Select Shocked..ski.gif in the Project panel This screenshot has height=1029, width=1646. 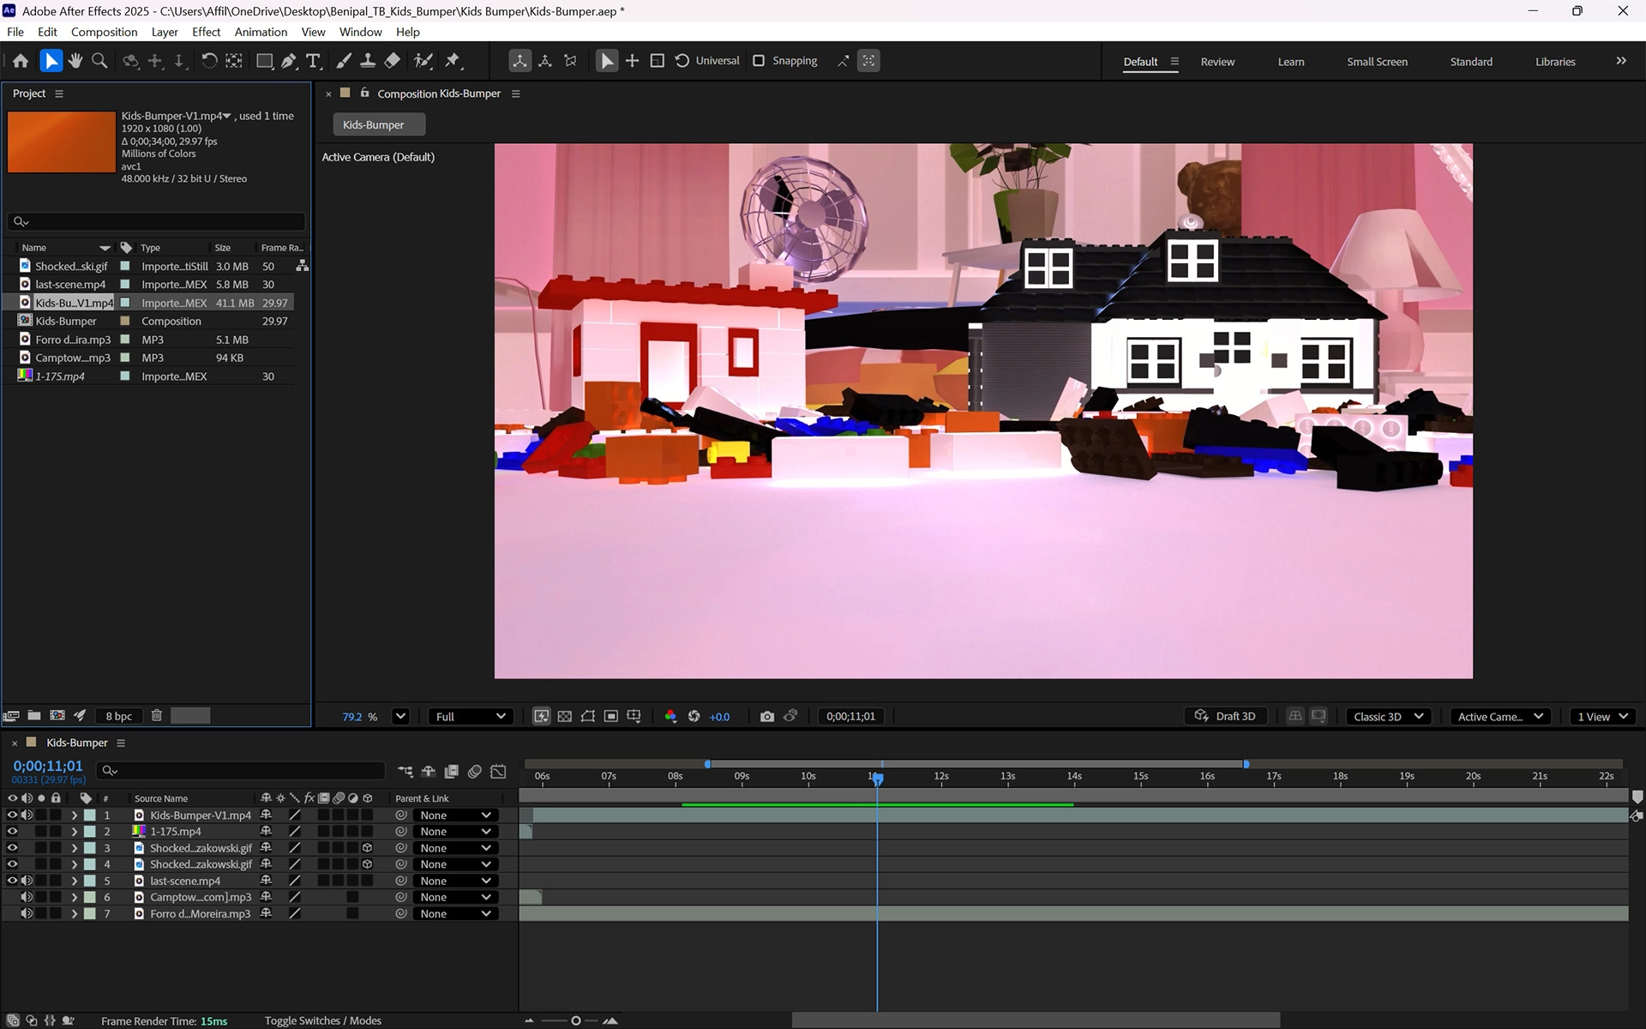[x=71, y=266]
